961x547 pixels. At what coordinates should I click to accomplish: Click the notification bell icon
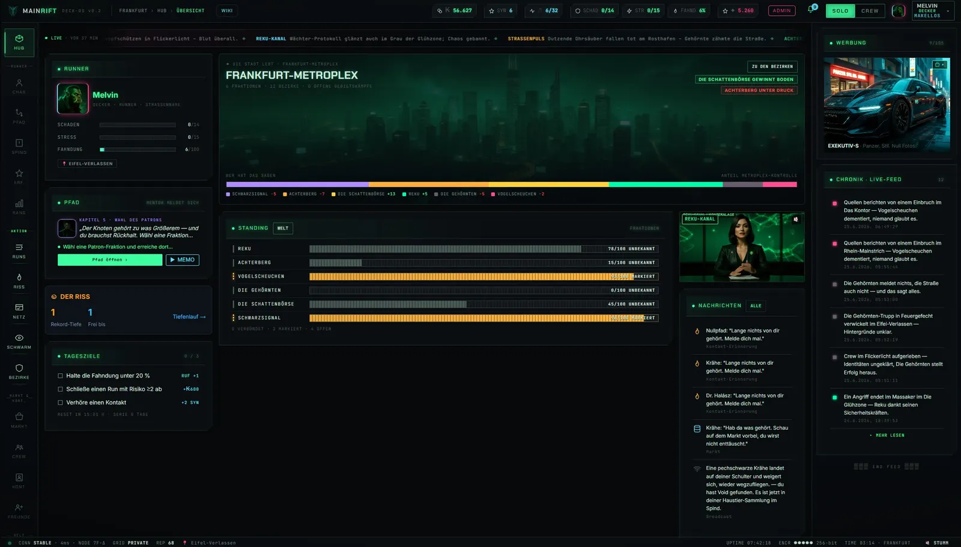click(x=810, y=10)
